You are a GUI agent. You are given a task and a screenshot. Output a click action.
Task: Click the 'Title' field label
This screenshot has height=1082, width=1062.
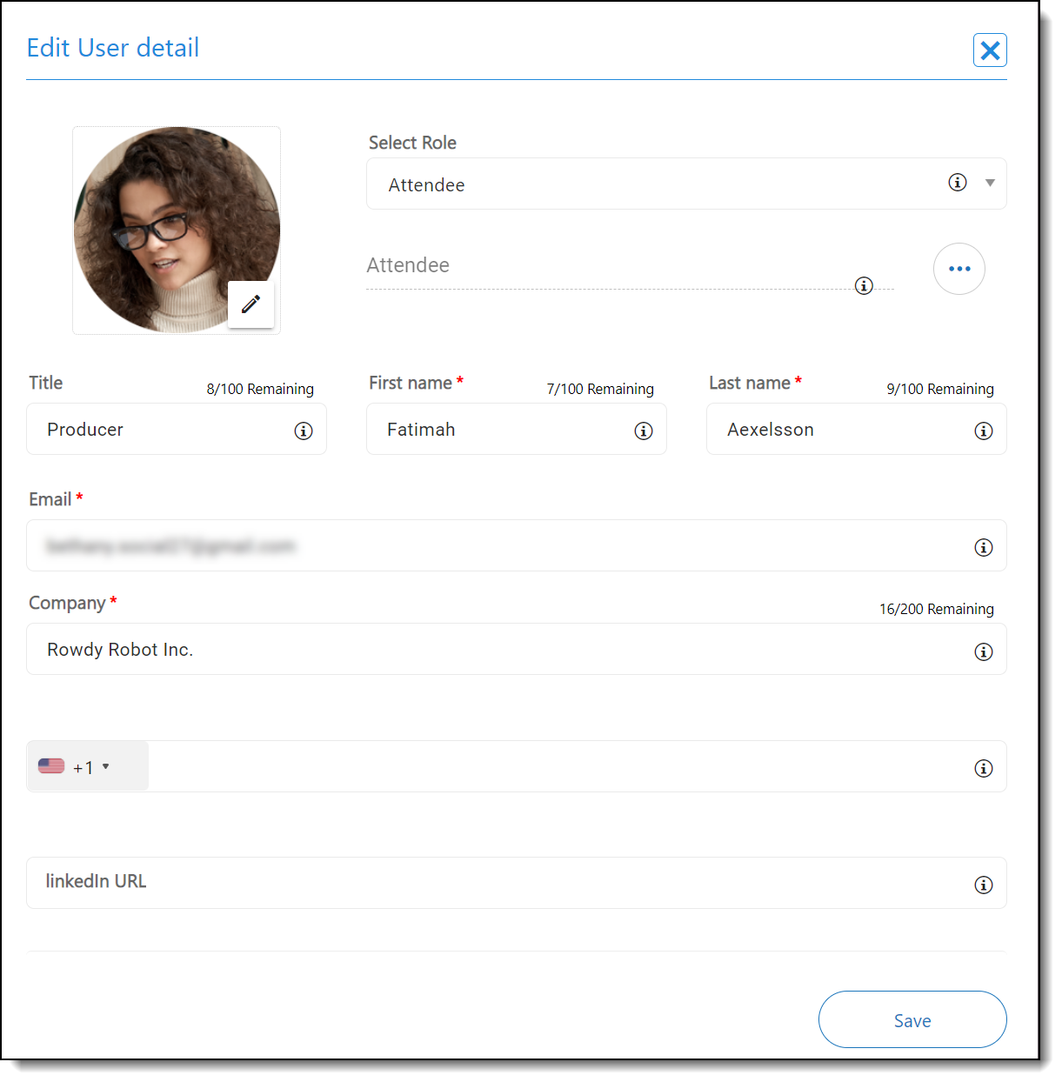[x=46, y=383]
